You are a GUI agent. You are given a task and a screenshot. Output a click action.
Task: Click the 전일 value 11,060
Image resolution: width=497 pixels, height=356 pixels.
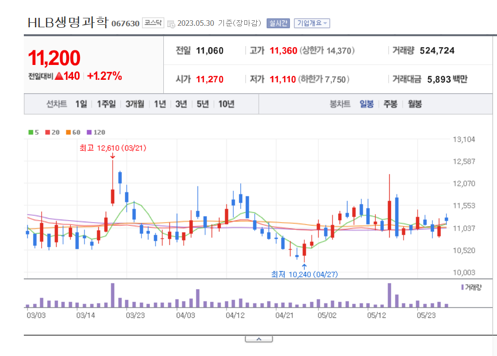click(210, 51)
